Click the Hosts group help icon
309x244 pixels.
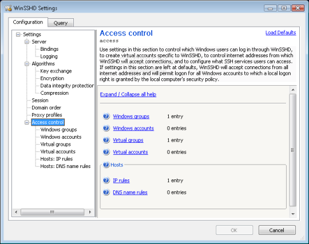click(x=106, y=165)
